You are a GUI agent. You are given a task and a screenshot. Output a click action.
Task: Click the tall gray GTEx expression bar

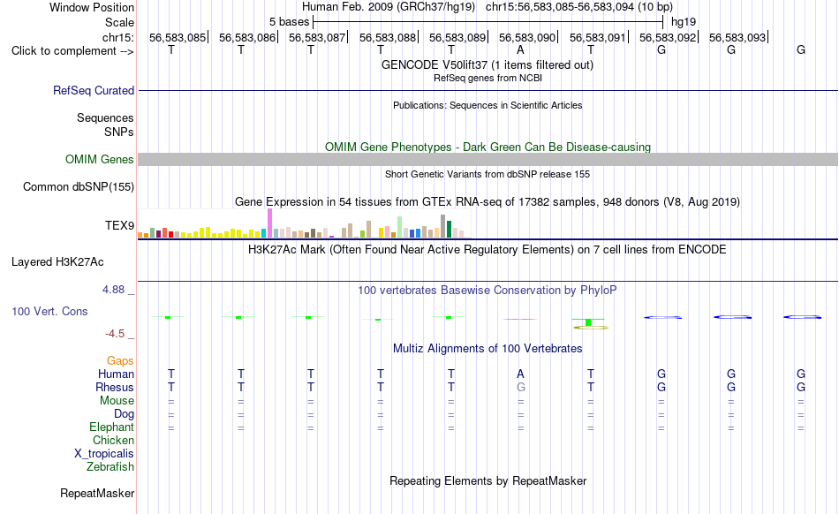pos(443,226)
